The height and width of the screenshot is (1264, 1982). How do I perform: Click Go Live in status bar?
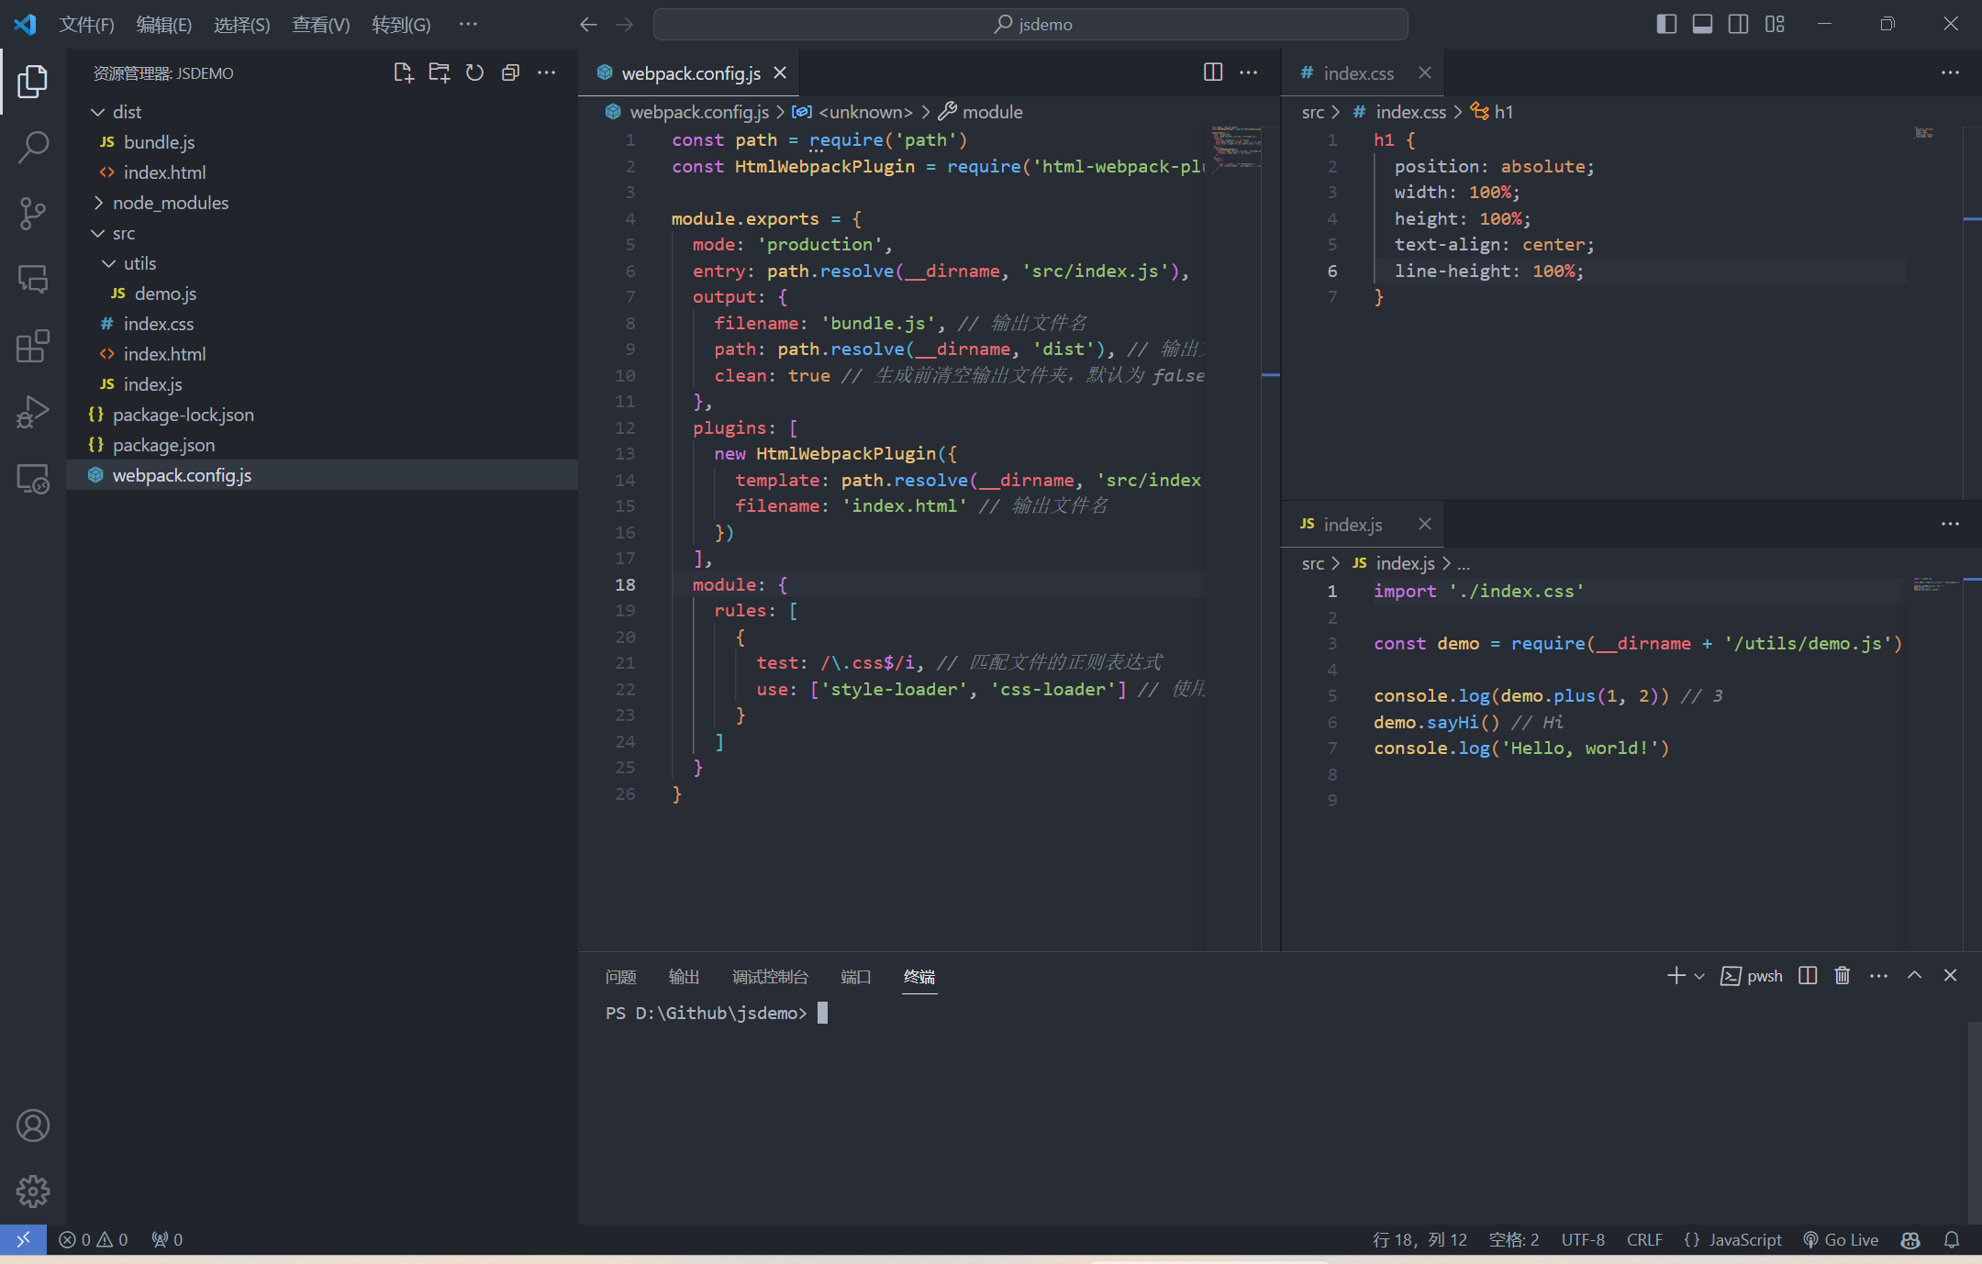coord(1841,1239)
